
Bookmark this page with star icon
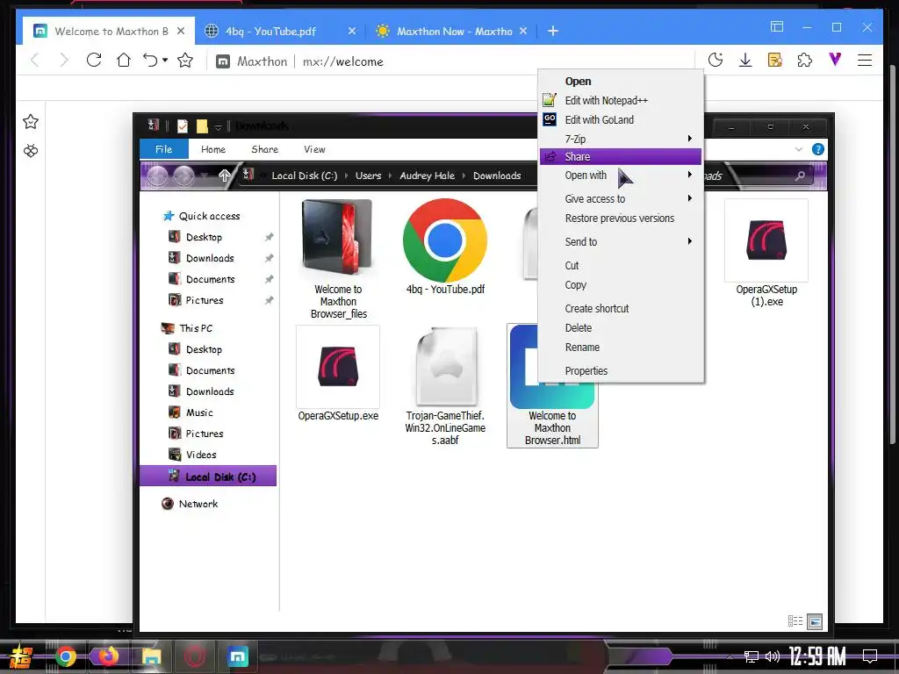click(185, 61)
